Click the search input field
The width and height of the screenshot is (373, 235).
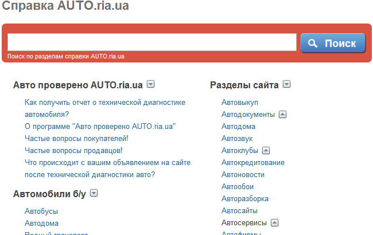pos(151,42)
